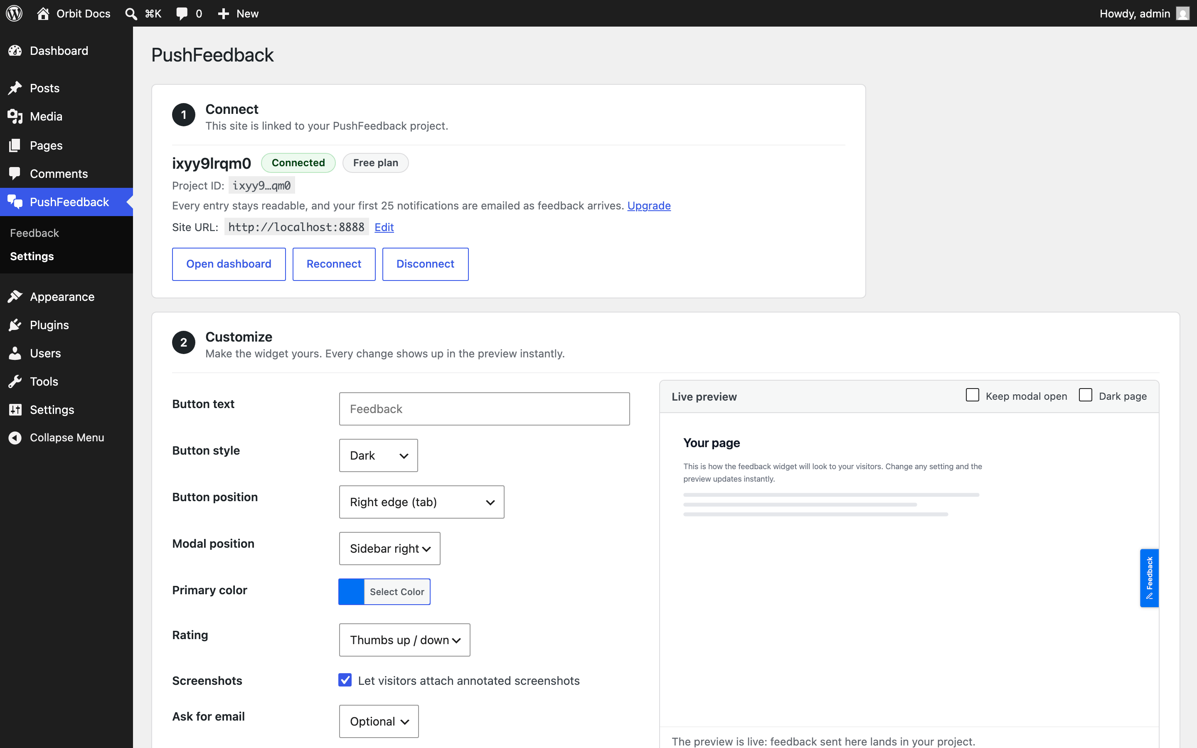Viewport: 1197px width, 748px height.
Task: Click the Media icon in sidebar
Action: point(15,116)
